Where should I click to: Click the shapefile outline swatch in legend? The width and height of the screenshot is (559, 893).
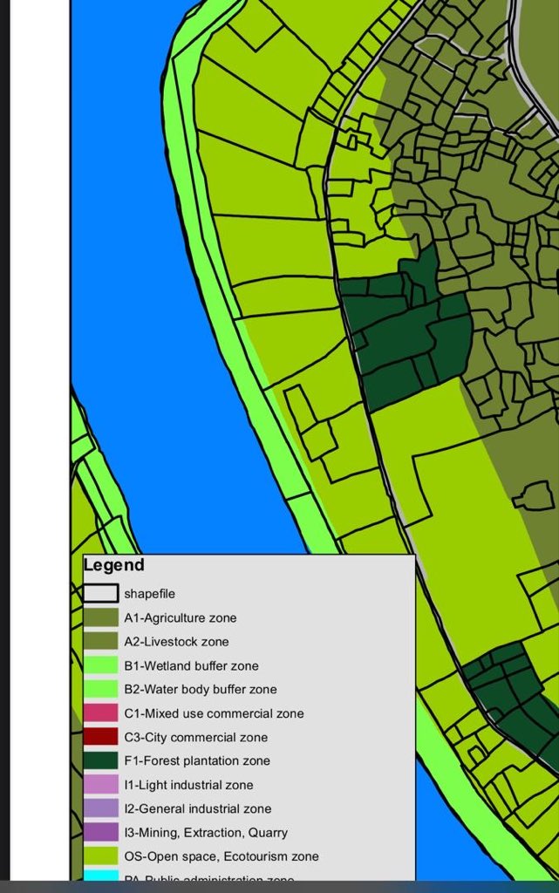click(x=100, y=593)
